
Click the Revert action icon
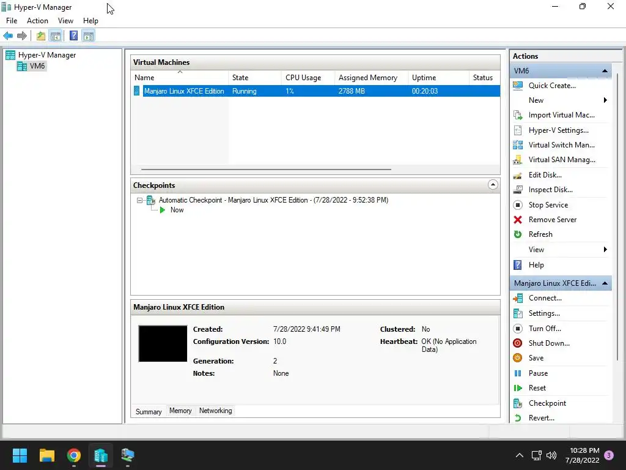click(518, 418)
